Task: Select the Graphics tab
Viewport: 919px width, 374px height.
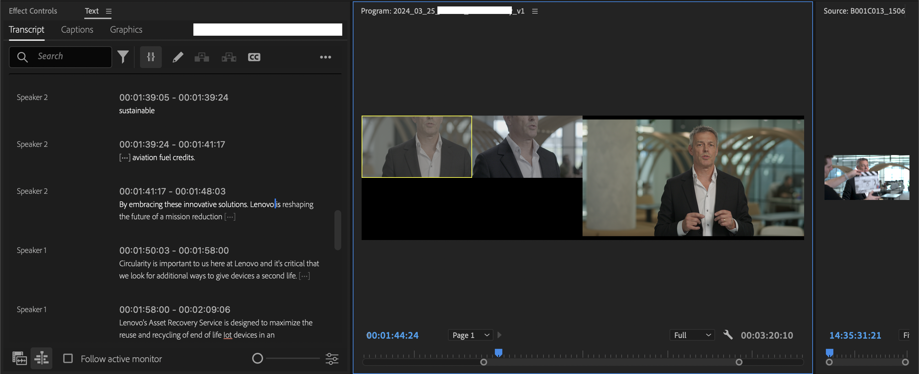Action: pyautogui.click(x=125, y=29)
